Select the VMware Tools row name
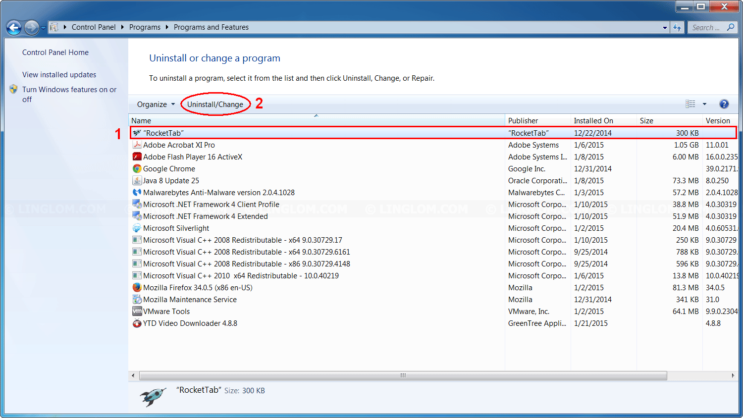Viewport: 743px width, 418px height. click(166, 311)
